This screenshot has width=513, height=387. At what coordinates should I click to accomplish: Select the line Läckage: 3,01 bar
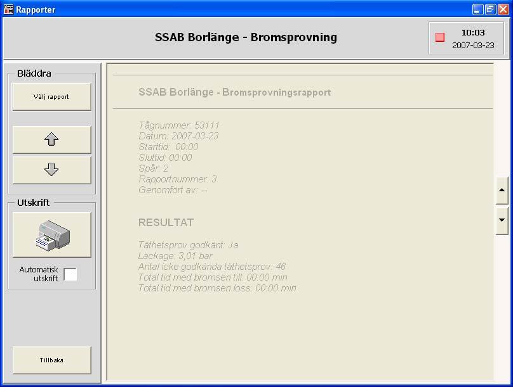click(x=175, y=256)
